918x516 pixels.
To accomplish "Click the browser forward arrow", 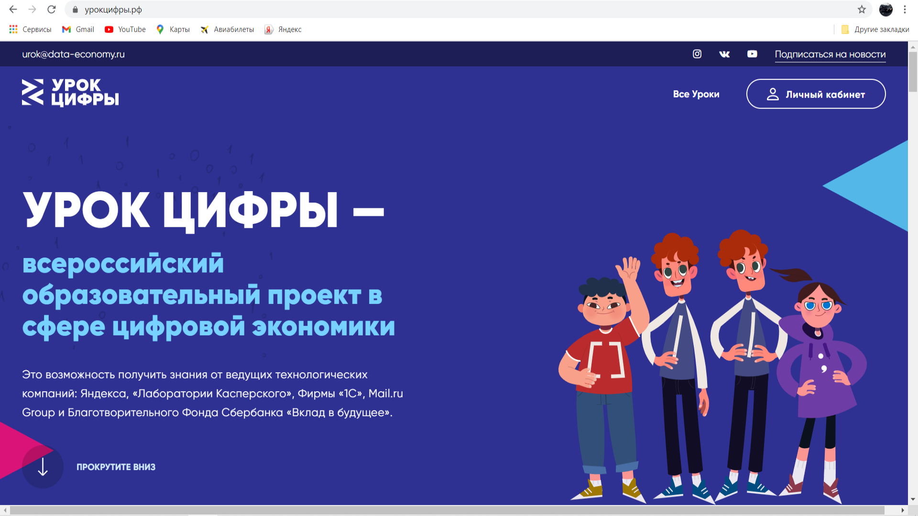I will point(32,10).
